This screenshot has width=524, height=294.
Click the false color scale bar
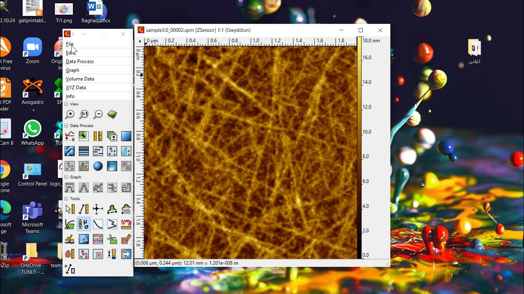pos(359,148)
